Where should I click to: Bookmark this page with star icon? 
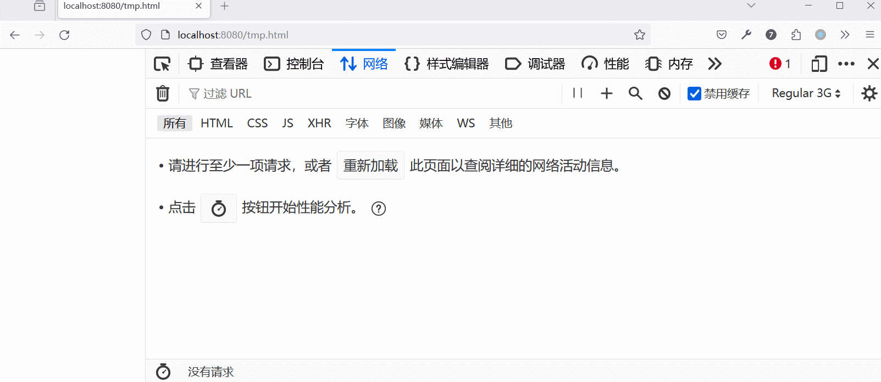[x=640, y=35]
